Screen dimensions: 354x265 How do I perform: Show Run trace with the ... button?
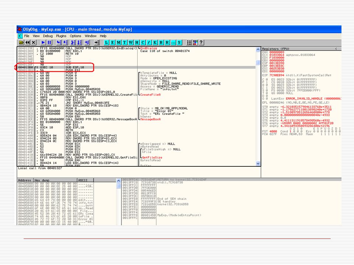(173, 42)
